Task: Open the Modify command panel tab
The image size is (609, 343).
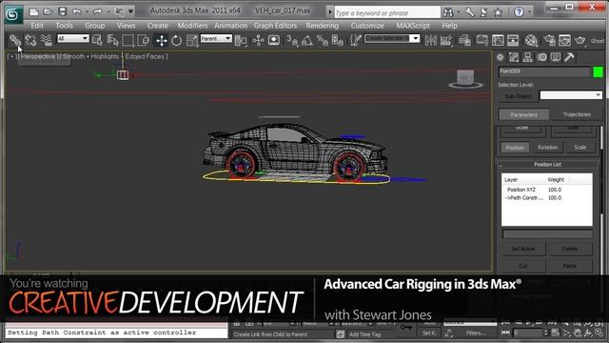Action: click(514, 57)
